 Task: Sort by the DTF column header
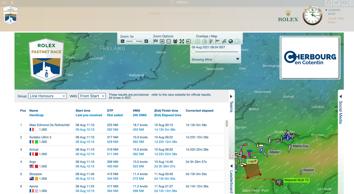pyautogui.click(x=110, y=110)
